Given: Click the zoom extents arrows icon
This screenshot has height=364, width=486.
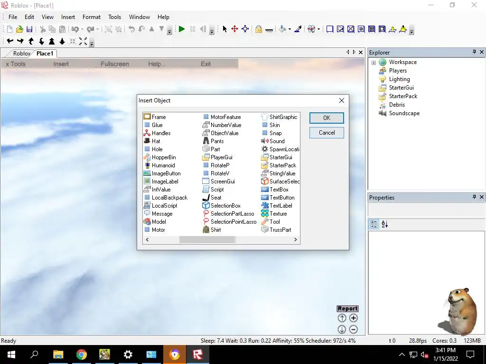Looking at the screenshot, I should 83,41.
